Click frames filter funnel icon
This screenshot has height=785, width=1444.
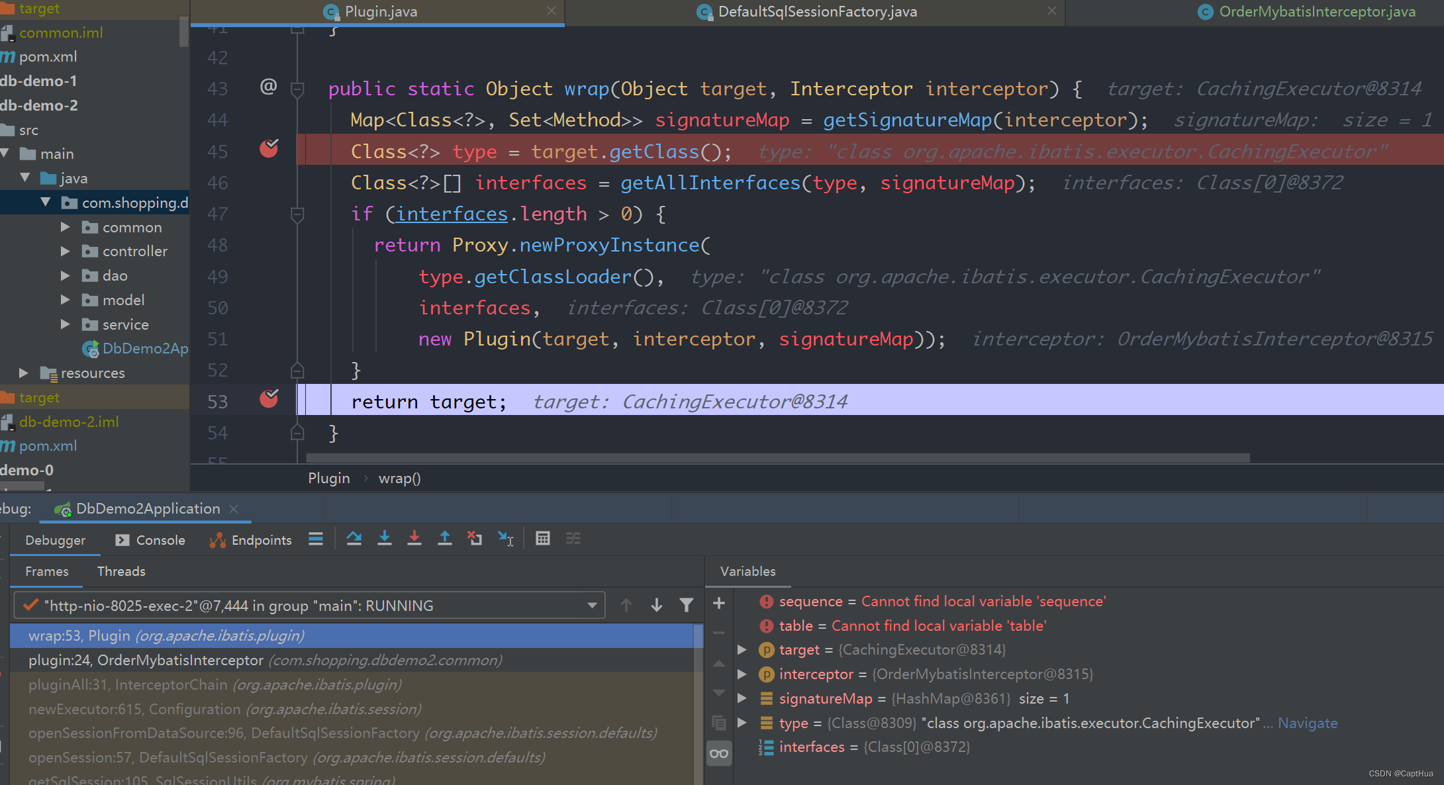coord(687,605)
